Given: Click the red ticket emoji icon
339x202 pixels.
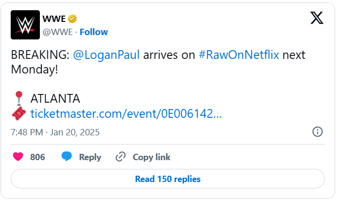Looking at the screenshot, I should pyautogui.click(x=18, y=114).
